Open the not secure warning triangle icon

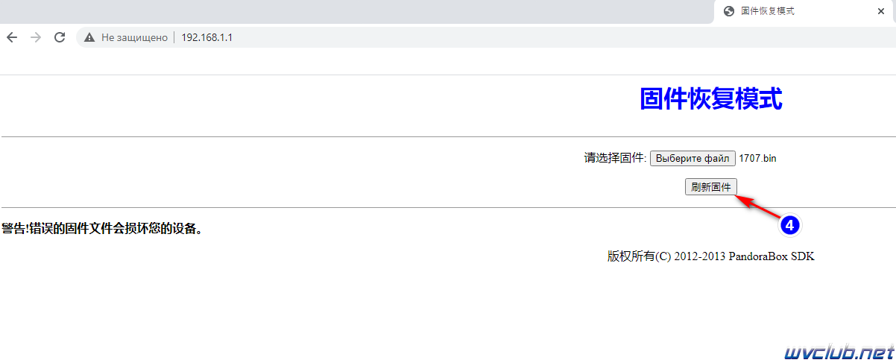89,37
